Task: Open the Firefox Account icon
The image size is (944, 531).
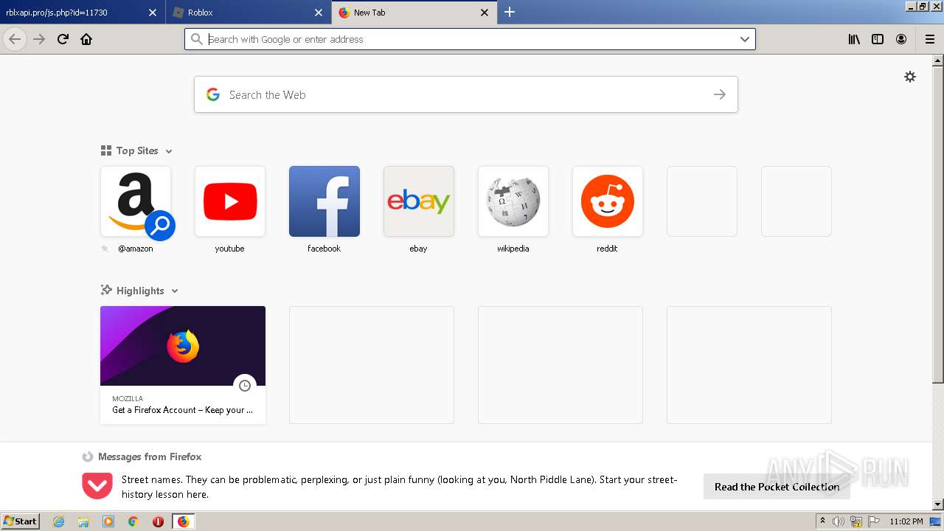Action: click(x=901, y=39)
